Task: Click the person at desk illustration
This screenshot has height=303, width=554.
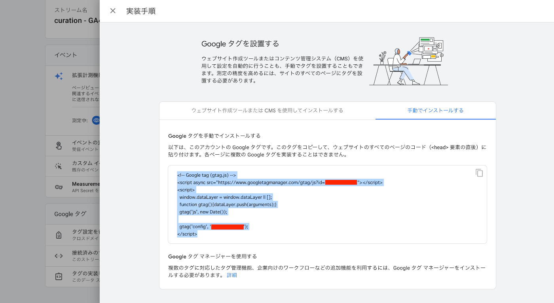Action: click(x=408, y=61)
